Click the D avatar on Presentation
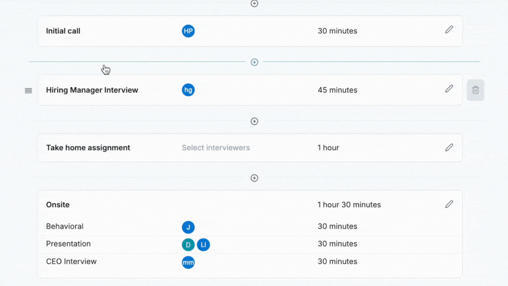 pos(188,245)
